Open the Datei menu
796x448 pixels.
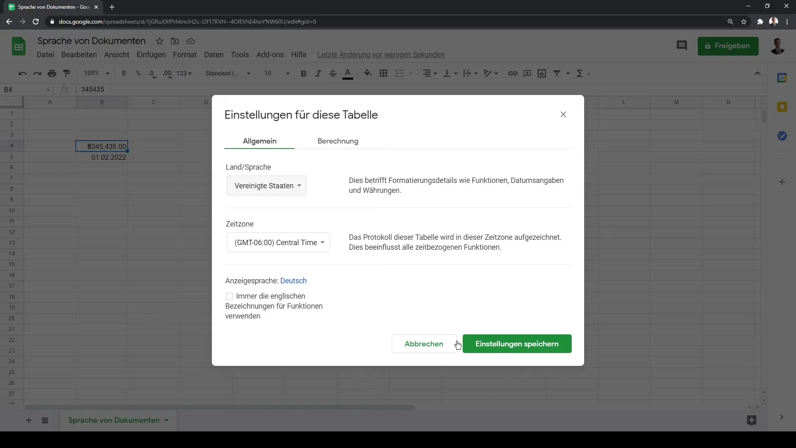[45, 55]
